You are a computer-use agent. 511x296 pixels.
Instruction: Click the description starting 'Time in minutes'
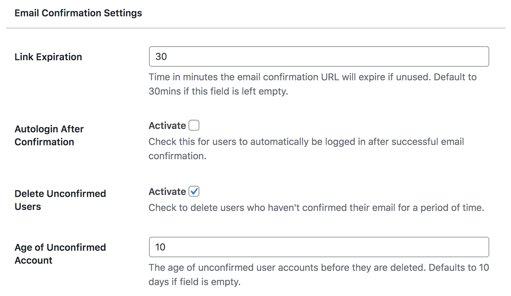coord(312,84)
